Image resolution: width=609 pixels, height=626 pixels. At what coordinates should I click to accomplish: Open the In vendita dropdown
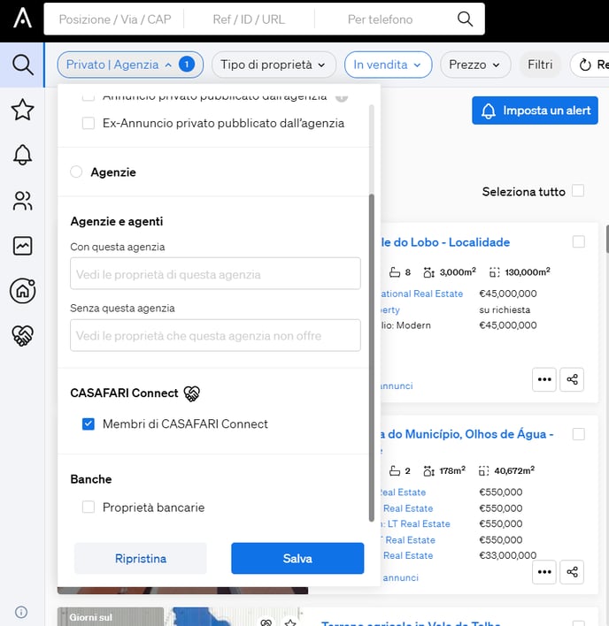click(x=388, y=65)
